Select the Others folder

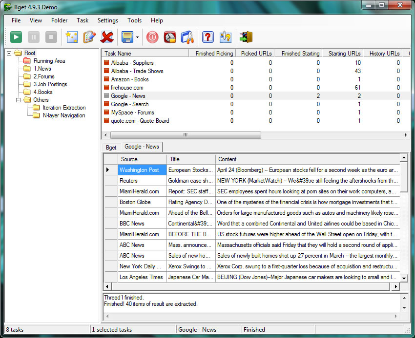pyautogui.click(x=41, y=100)
